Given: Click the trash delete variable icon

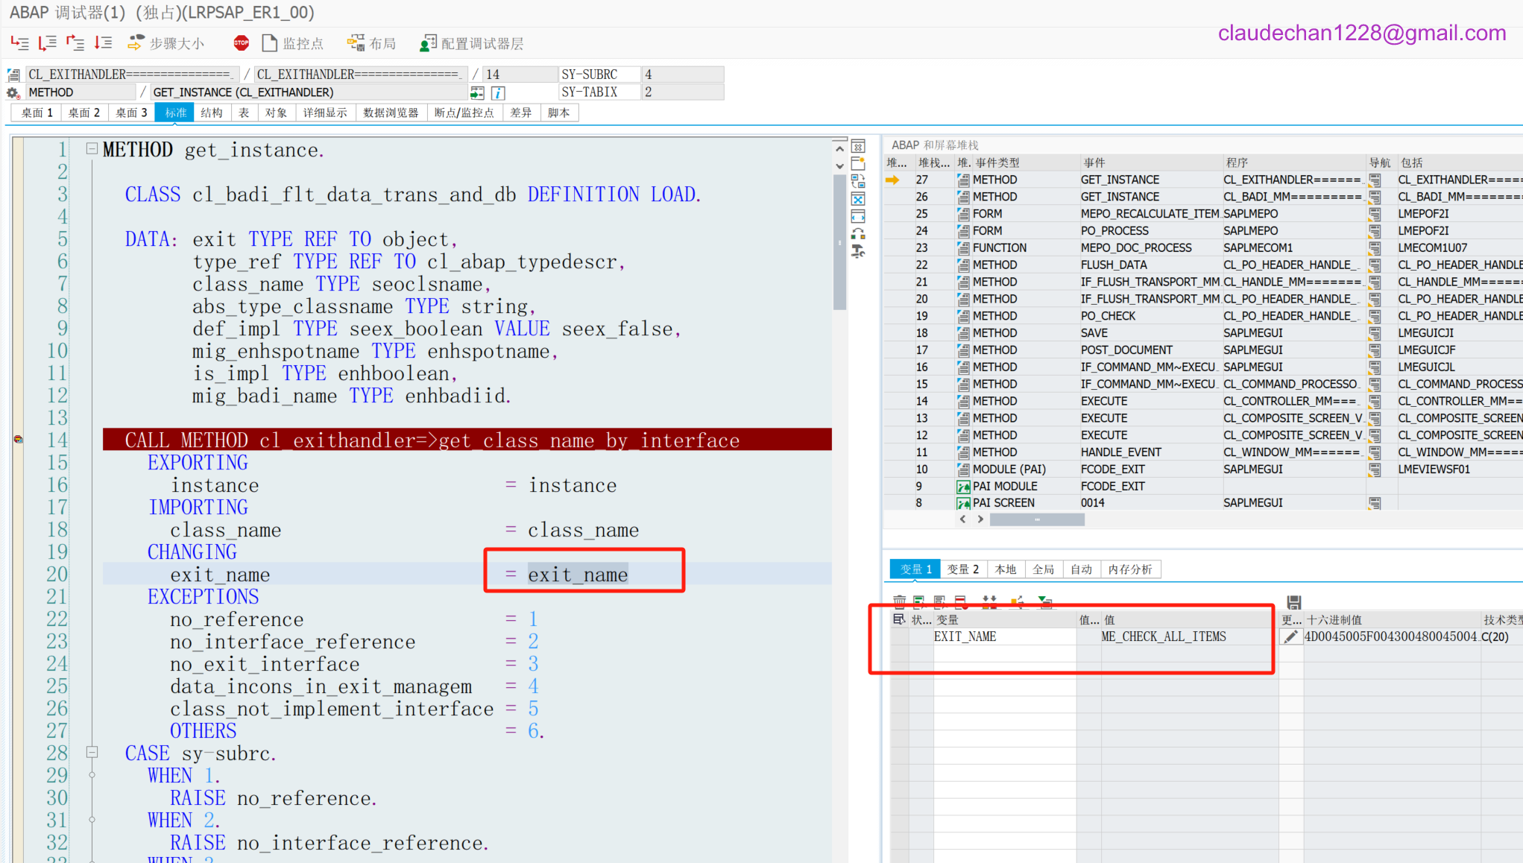Looking at the screenshot, I should 899,601.
